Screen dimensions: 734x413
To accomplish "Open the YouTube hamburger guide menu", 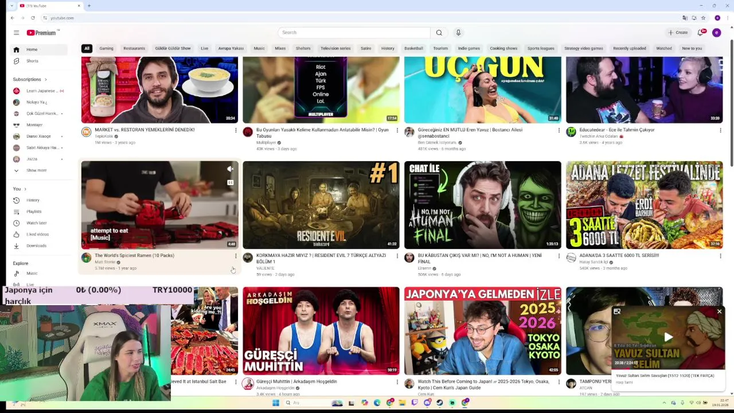I will [x=16, y=33].
